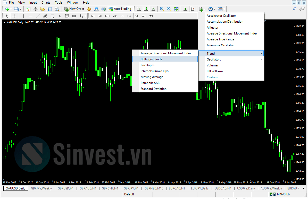Toggle the Data Window crosshair-circle icon
This screenshot has height=199, width=308.
[35, 9]
